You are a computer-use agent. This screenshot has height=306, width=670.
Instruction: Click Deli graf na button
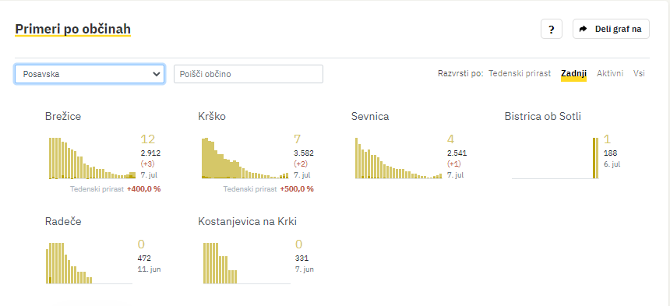click(611, 29)
